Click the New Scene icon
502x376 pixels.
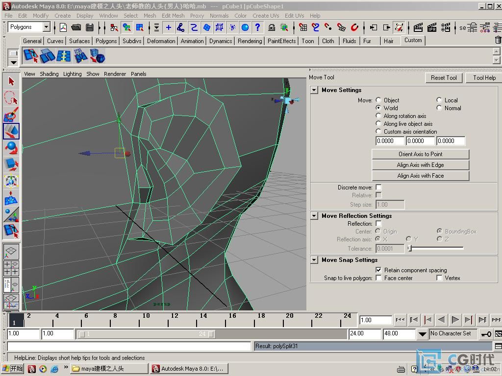tap(63, 27)
